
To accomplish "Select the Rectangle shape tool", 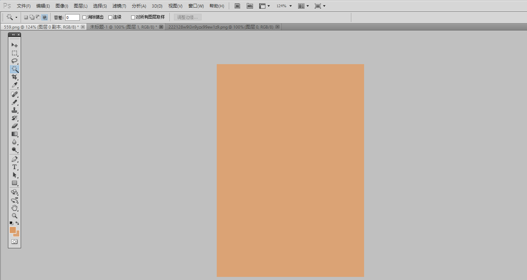I will pyautogui.click(x=14, y=183).
